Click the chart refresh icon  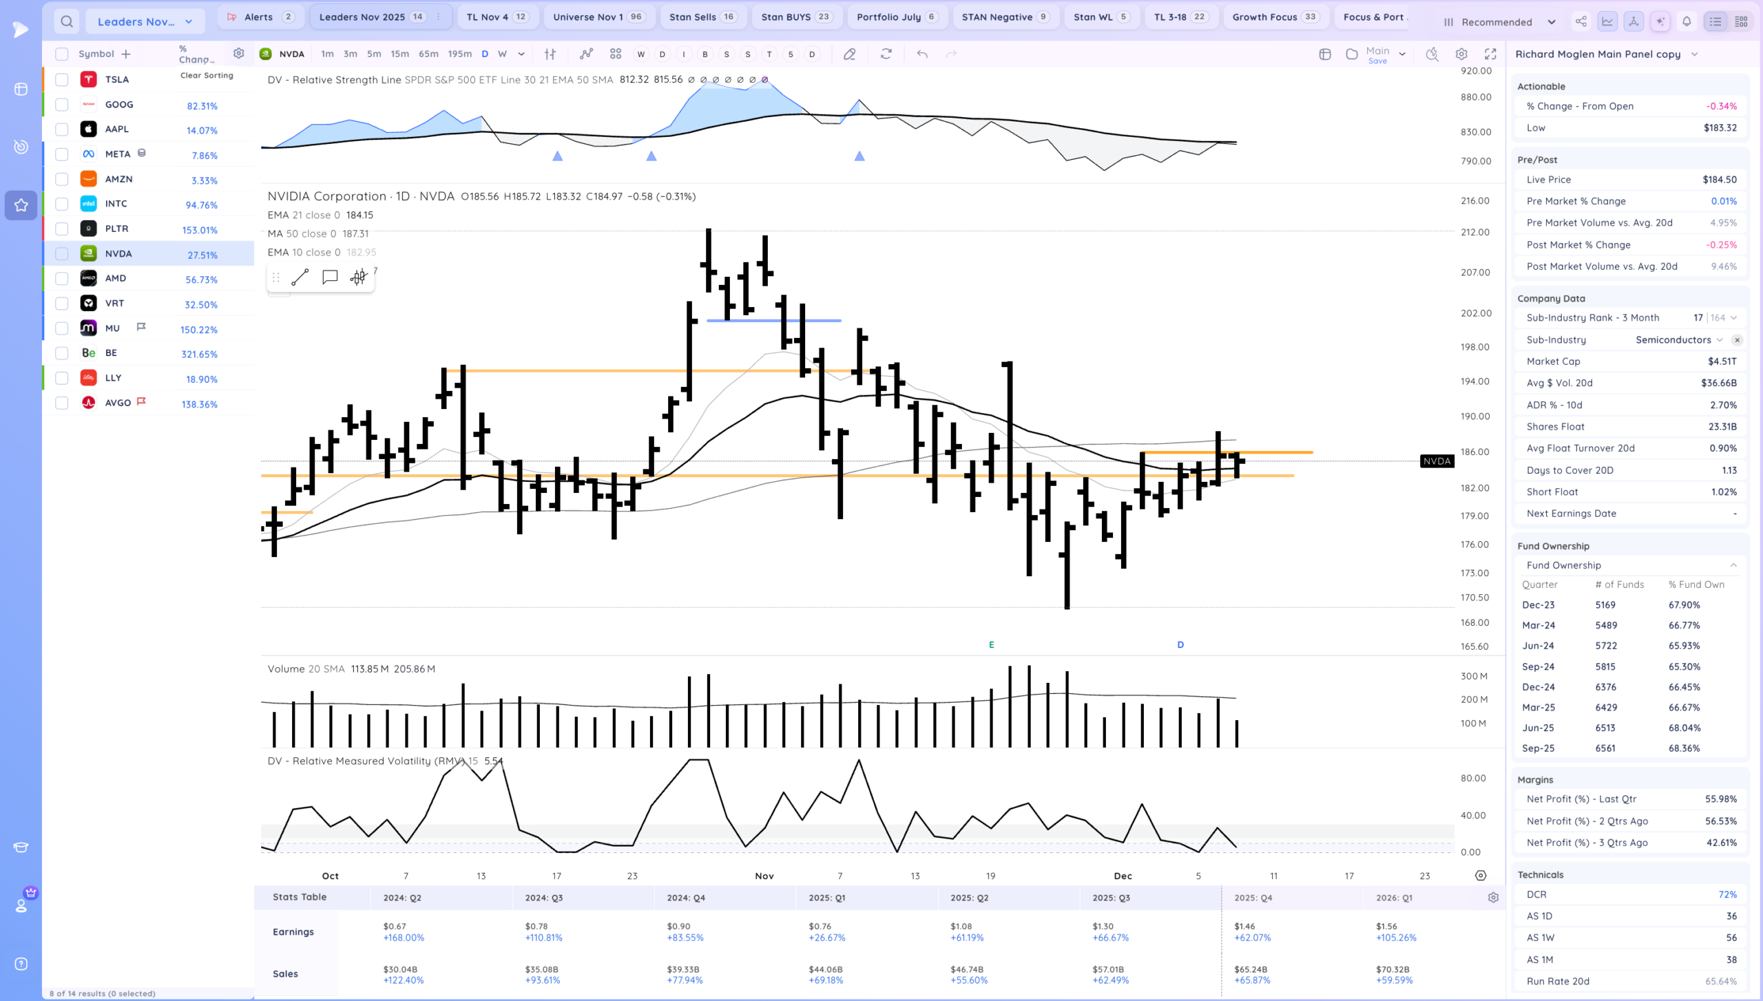click(x=886, y=54)
